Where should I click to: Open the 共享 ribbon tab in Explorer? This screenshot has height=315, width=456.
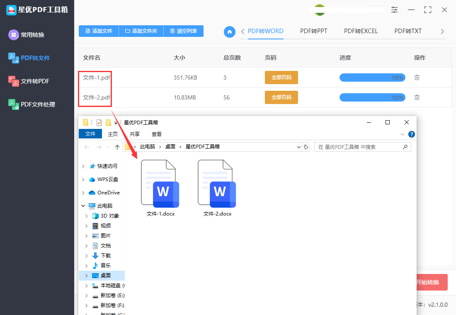click(135, 134)
